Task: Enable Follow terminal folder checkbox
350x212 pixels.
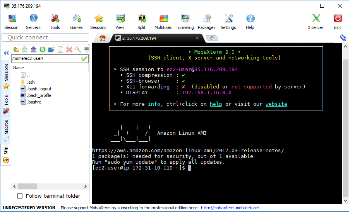Action: (x=20, y=196)
